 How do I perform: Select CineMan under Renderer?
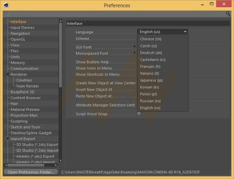click(24, 80)
